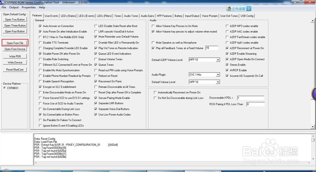Image resolution: width=316 pixels, height=172 pixels.
Task: Click Open Two Button
Action: click(x=15, y=20)
